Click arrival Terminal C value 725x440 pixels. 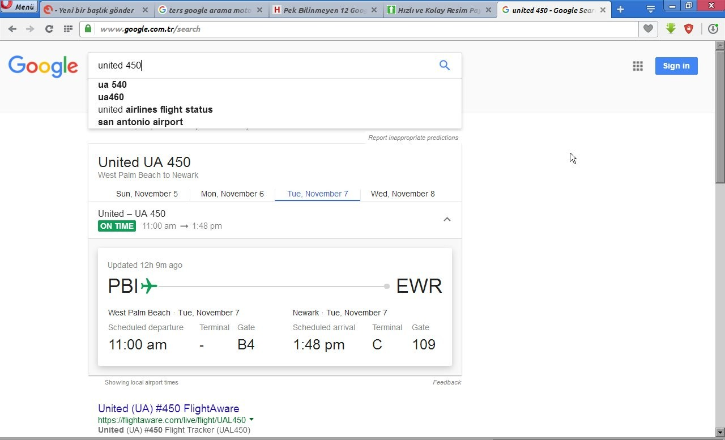[377, 344]
